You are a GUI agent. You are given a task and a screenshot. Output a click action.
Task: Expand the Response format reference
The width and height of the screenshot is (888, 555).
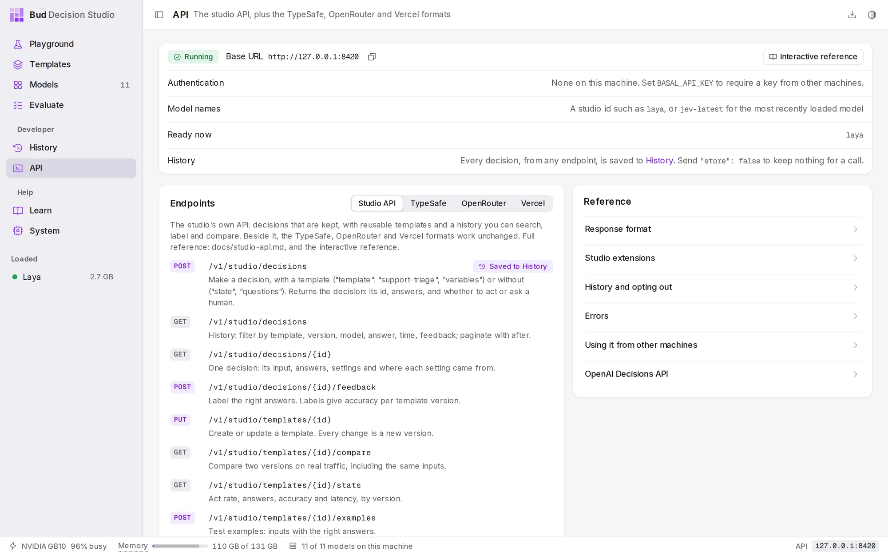click(722, 230)
